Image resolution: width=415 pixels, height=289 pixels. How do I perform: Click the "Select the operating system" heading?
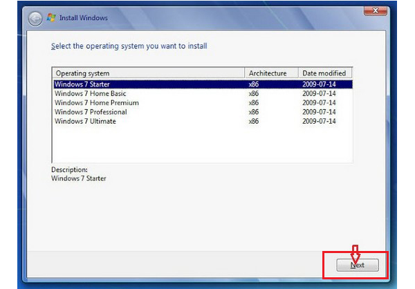click(x=129, y=46)
